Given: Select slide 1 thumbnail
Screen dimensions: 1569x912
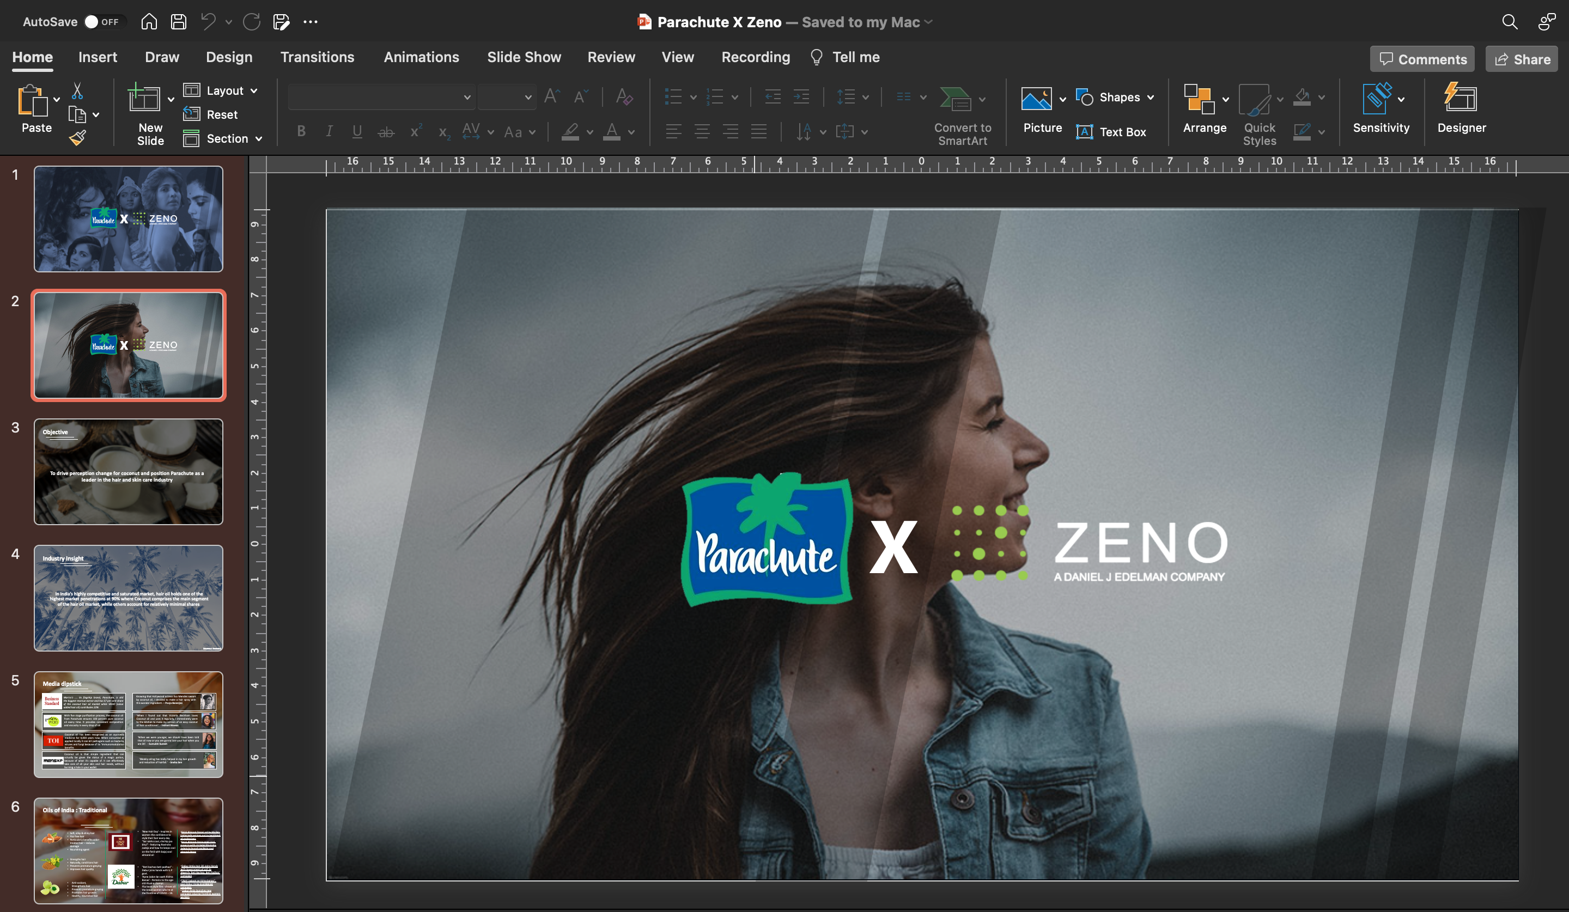Looking at the screenshot, I should (128, 218).
